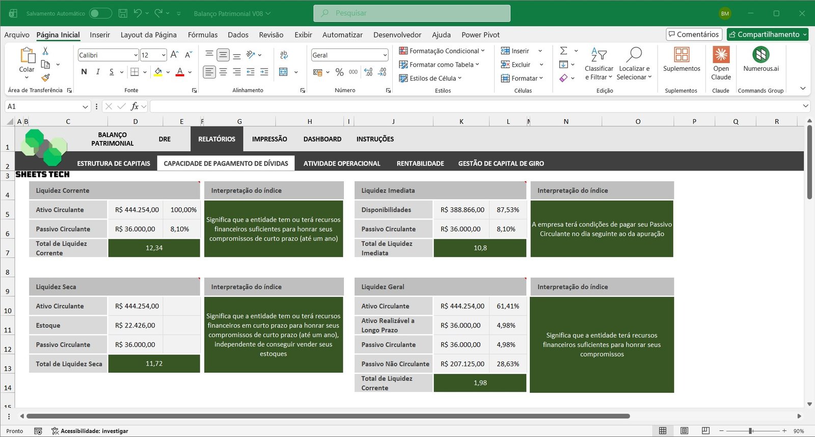Open the Calibri font name dropdown
Screen dimensions: 815x437
135,55
